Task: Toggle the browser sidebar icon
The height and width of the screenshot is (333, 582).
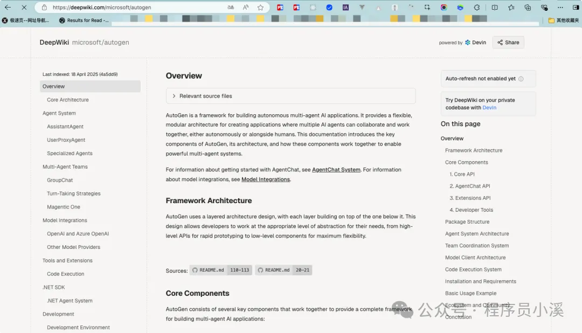Action: pos(576,8)
